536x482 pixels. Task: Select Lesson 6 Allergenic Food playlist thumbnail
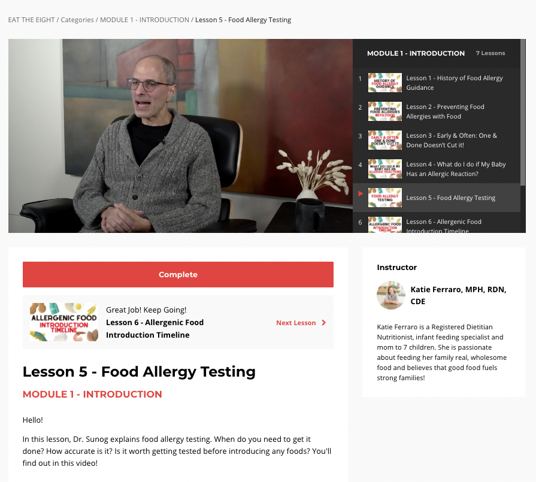385,225
